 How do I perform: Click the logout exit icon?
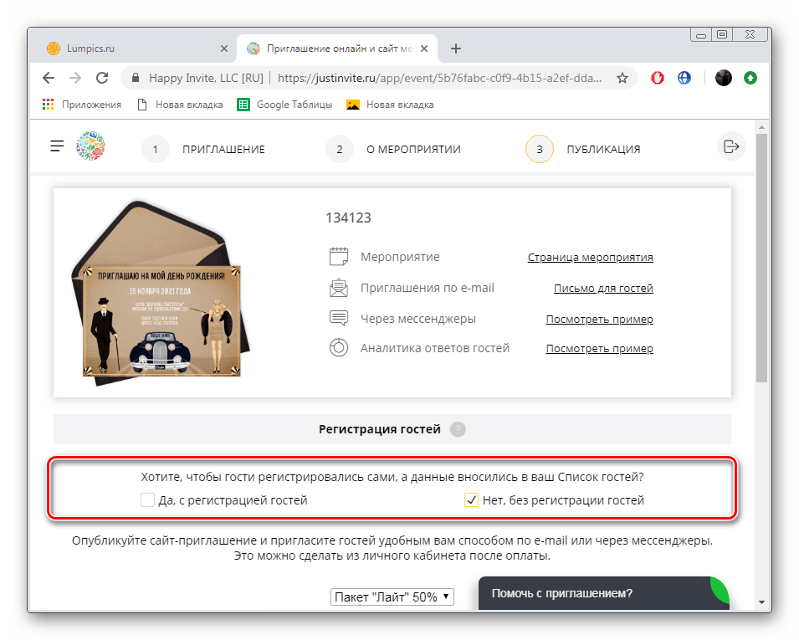[x=731, y=146]
